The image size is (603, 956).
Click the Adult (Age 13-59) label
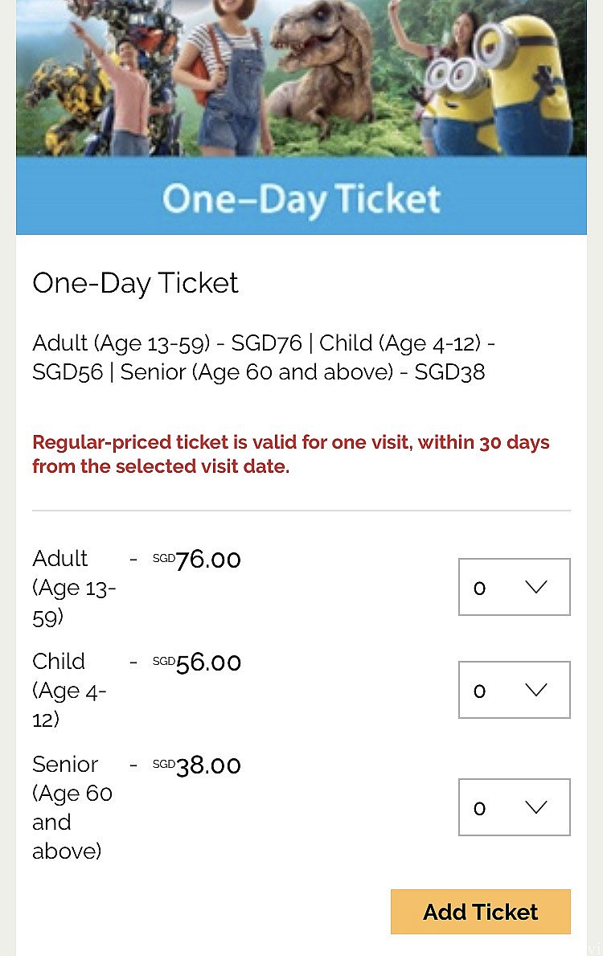point(74,587)
